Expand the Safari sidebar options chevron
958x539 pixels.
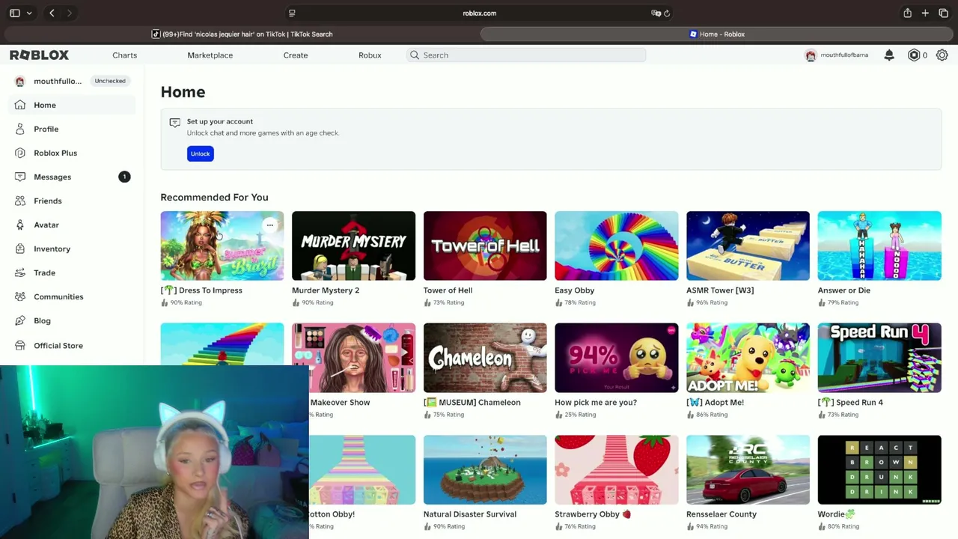(x=29, y=13)
